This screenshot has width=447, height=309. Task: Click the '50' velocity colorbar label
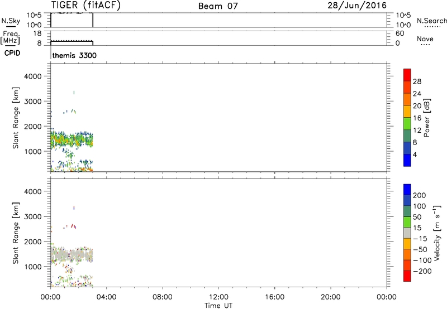(x=417, y=217)
